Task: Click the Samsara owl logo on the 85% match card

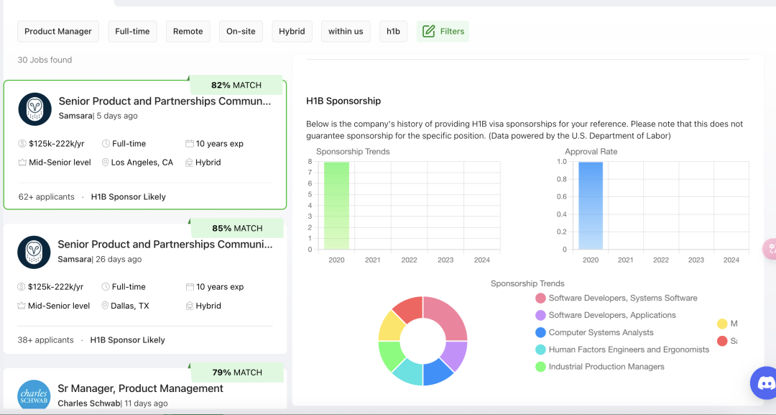Action: pos(34,252)
